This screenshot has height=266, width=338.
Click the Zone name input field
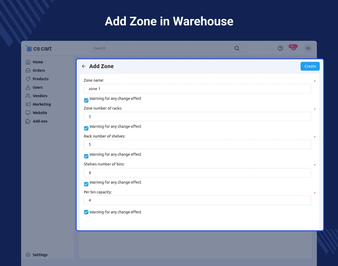point(197,89)
